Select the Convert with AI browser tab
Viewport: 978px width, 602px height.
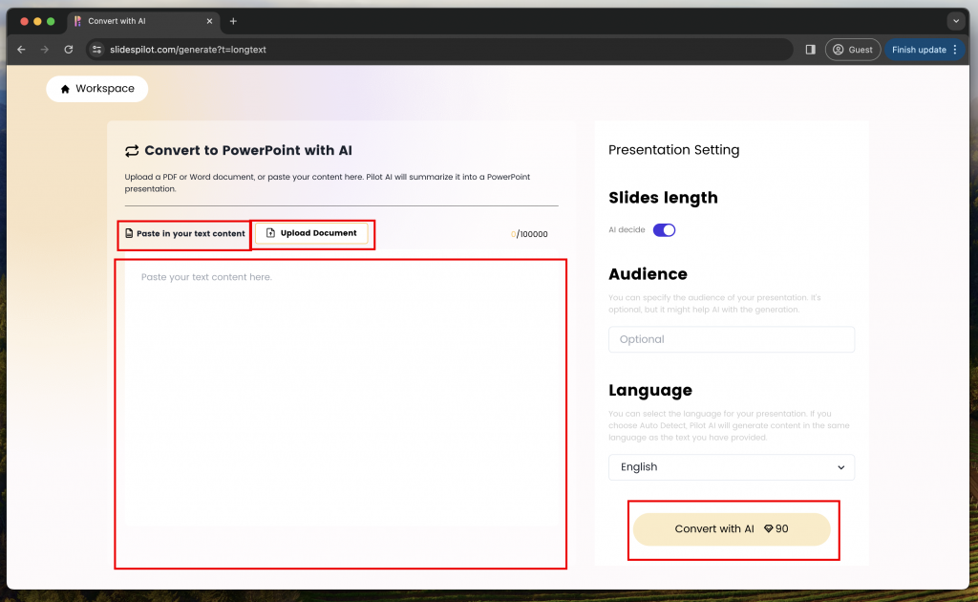(143, 21)
